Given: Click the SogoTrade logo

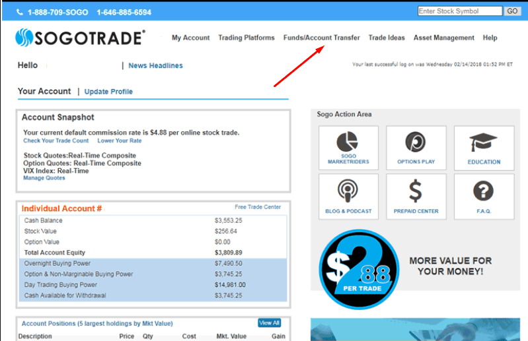Looking at the screenshot, I should pos(80,38).
